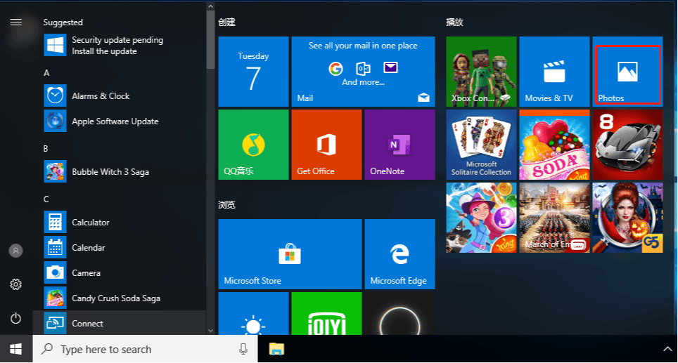Viewport: 678px width, 363px height.
Task: Open the Bubble Witch 3 game tile
Action: (481, 218)
